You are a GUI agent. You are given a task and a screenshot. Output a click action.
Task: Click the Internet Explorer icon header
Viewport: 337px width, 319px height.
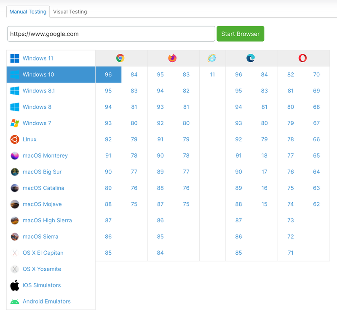coord(212,58)
